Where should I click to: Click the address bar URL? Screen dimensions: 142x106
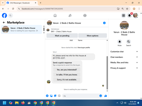click(x=42, y=9)
